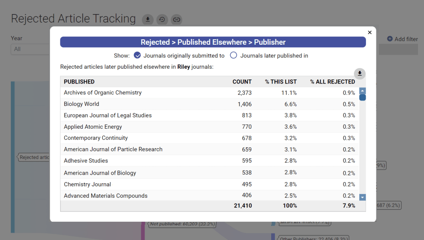Viewport: 424px width, 240px height.
Task: Sort by the PUBLISHED column header
Action: point(79,82)
